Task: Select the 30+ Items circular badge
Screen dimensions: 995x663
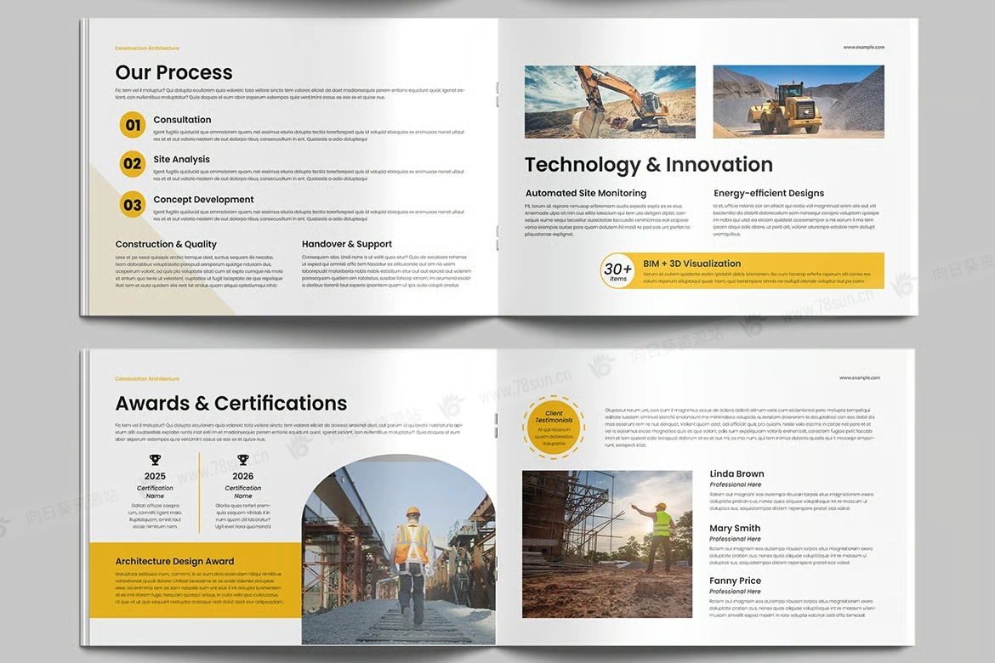Action: click(x=618, y=270)
